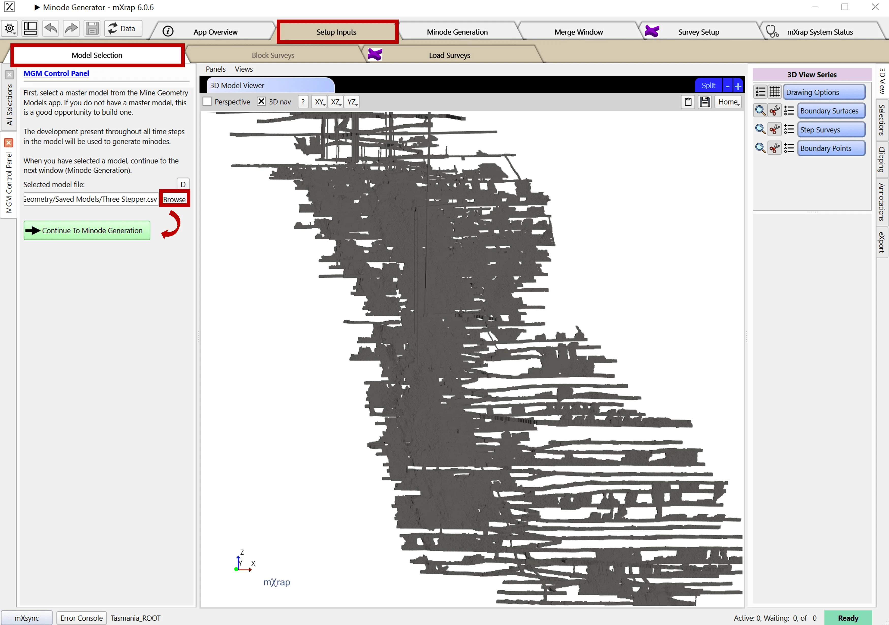Expand the YZ view dropdown
The width and height of the screenshot is (889, 625).
pyautogui.click(x=352, y=102)
